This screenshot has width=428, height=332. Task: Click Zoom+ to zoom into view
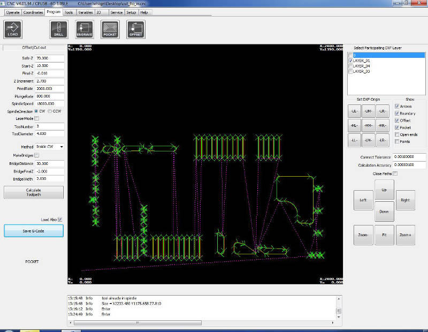coord(405,235)
